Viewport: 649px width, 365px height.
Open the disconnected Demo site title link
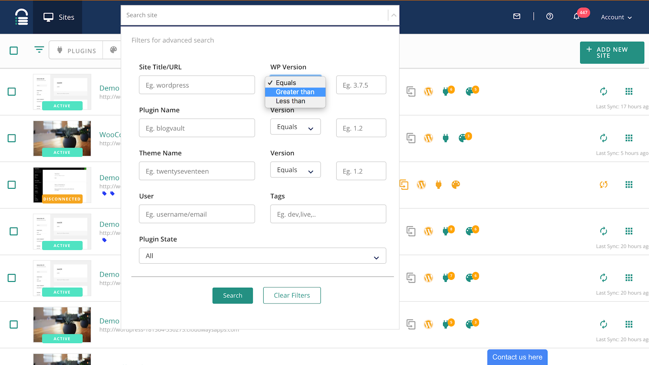[x=110, y=178]
